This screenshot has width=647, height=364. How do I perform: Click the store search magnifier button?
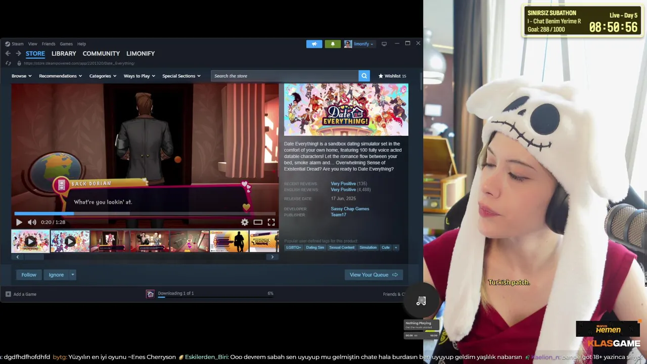(x=364, y=76)
